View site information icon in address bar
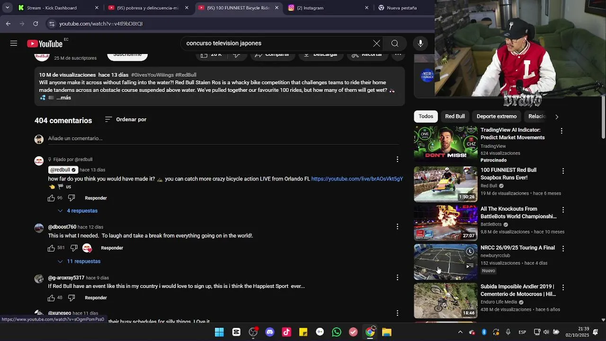The height and width of the screenshot is (341, 606). click(52, 24)
